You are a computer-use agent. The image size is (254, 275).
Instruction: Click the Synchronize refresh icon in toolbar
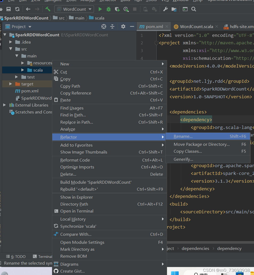17,9
